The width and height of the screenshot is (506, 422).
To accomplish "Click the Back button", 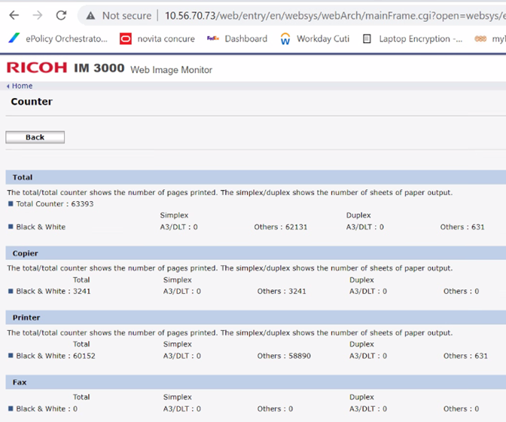I will coord(35,137).
